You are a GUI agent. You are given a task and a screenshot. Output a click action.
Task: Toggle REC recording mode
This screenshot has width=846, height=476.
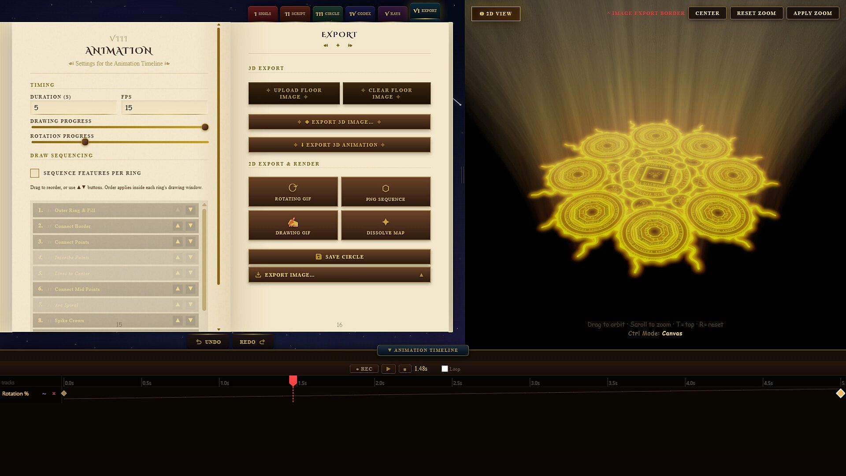click(364, 369)
